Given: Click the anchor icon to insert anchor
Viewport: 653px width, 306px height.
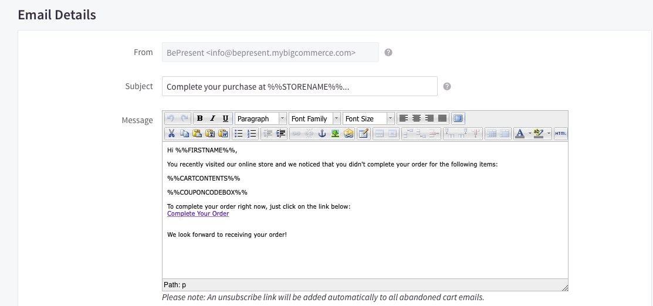Looking at the screenshot, I should coord(322,134).
